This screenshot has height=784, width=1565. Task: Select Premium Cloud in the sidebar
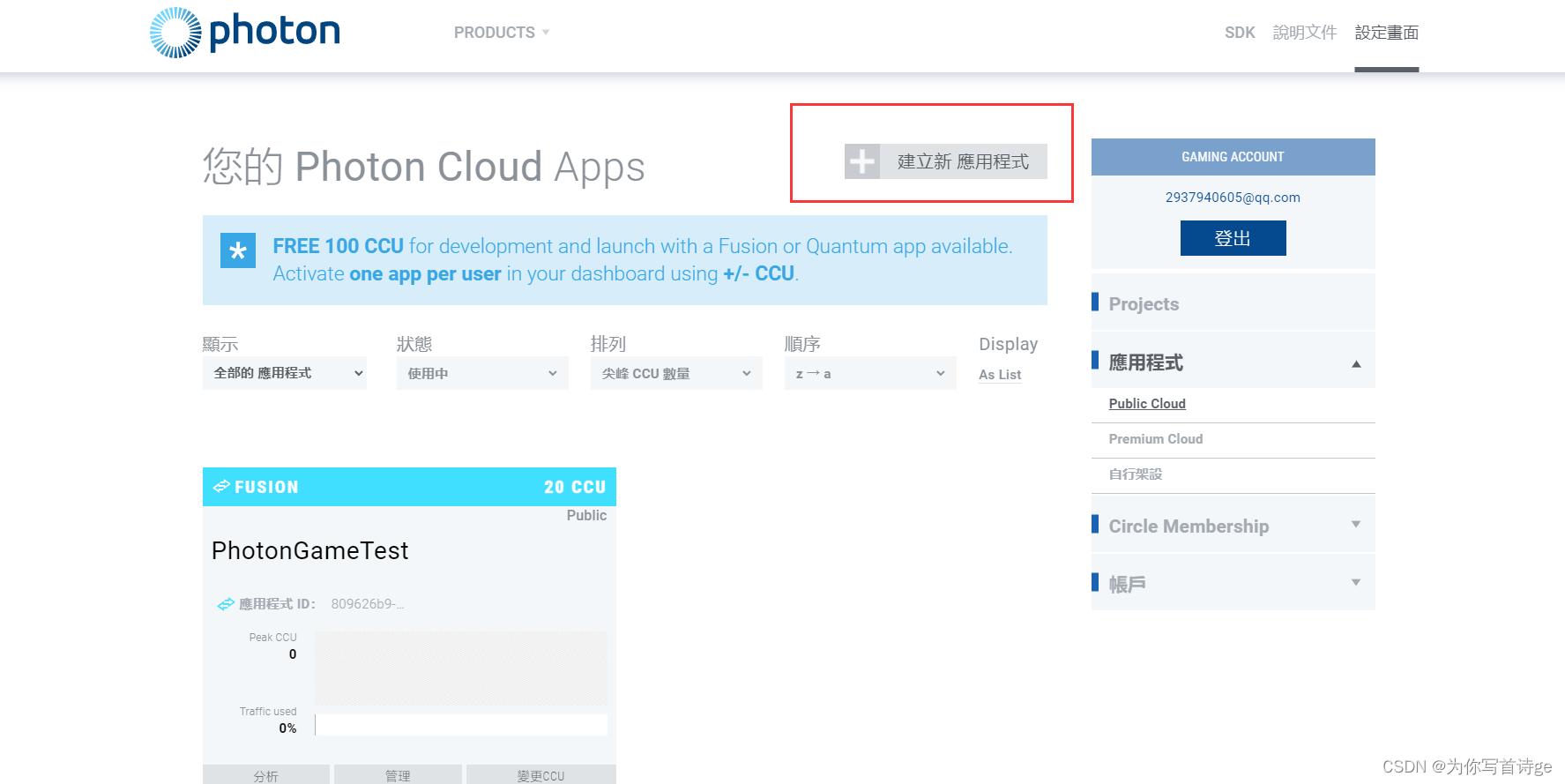coord(1156,439)
